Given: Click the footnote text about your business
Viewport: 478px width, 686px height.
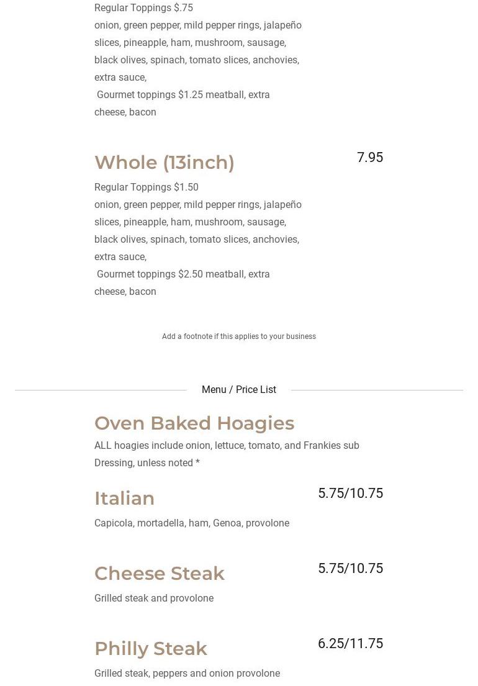Looking at the screenshot, I should click(x=239, y=336).
